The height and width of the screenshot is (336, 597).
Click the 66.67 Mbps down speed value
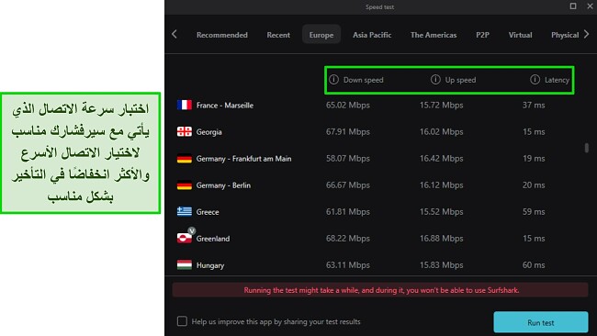[348, 185]
